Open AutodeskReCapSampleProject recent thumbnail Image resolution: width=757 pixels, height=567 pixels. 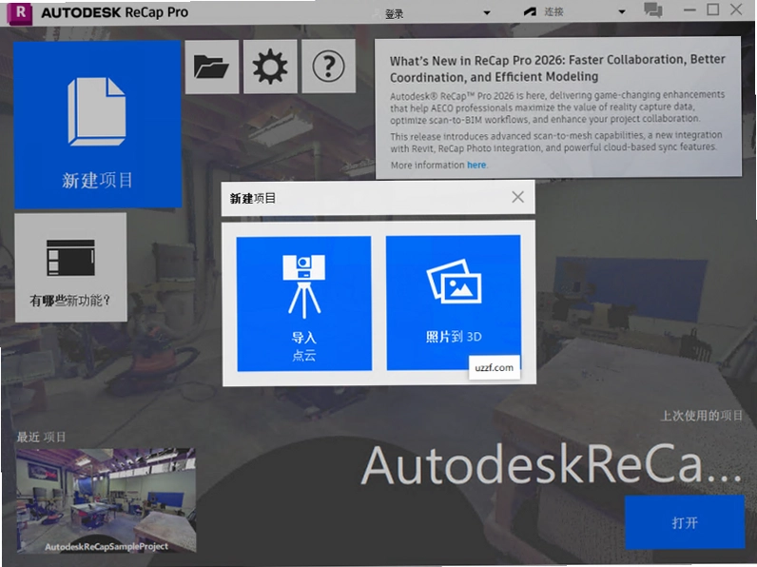tap(107, 500)
